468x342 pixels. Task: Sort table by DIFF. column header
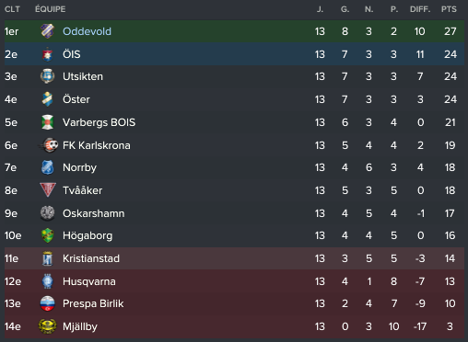420,9
